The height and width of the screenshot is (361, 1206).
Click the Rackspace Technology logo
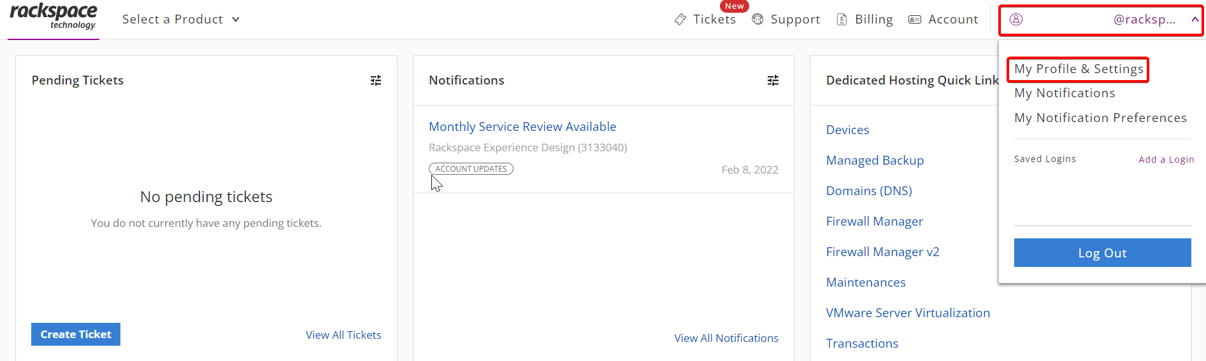coord(54,17)
